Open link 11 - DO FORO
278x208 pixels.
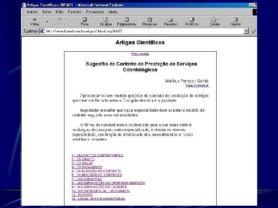[x=82, y=195]
